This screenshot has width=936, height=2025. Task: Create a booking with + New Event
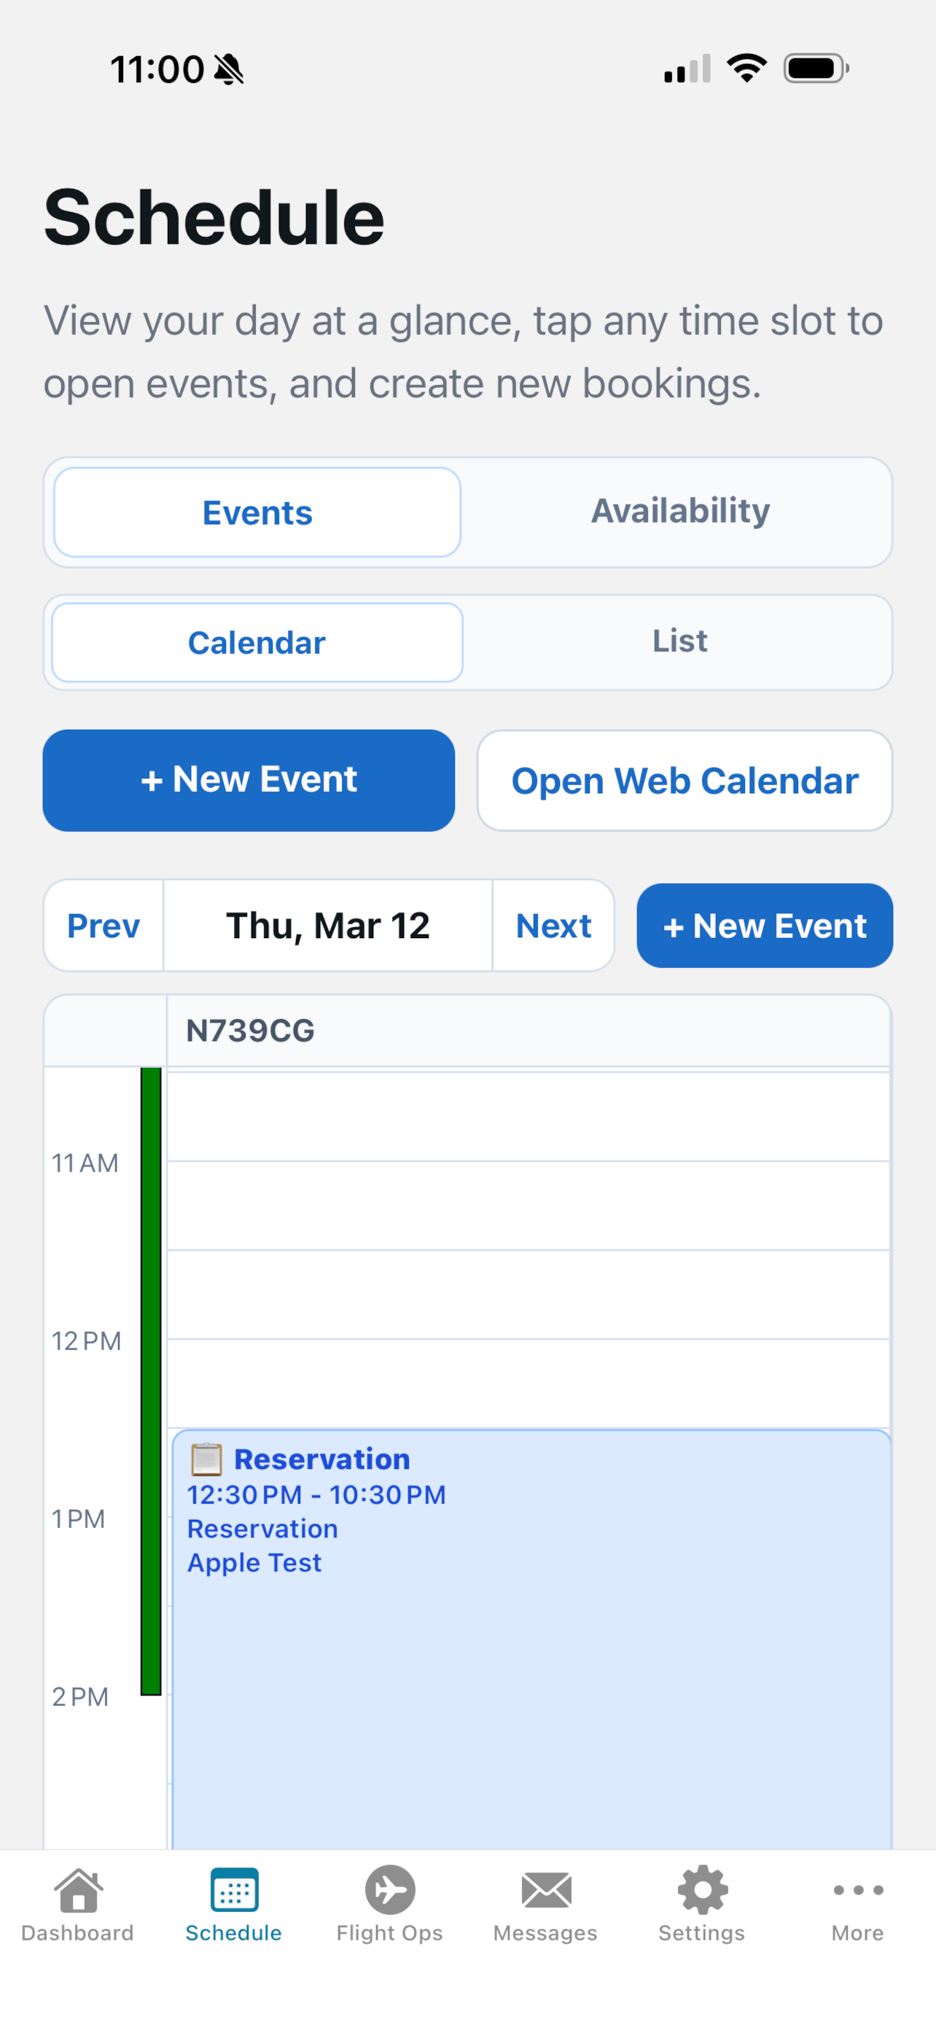click(x=249, y=780)
